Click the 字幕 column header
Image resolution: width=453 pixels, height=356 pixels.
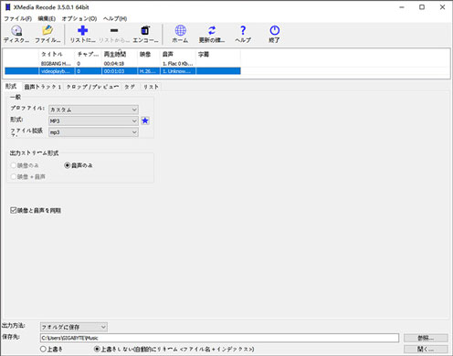click(218, 54)
